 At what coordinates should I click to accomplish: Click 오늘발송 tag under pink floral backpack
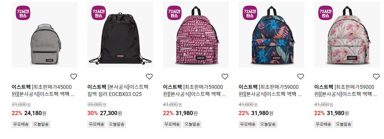[x=343, y=124]
